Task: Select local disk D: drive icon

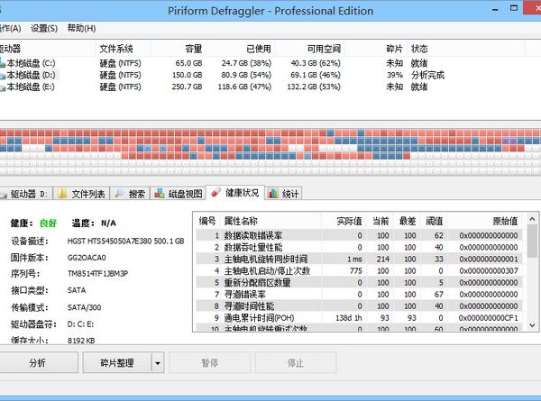Action: [x=4, y=76]
